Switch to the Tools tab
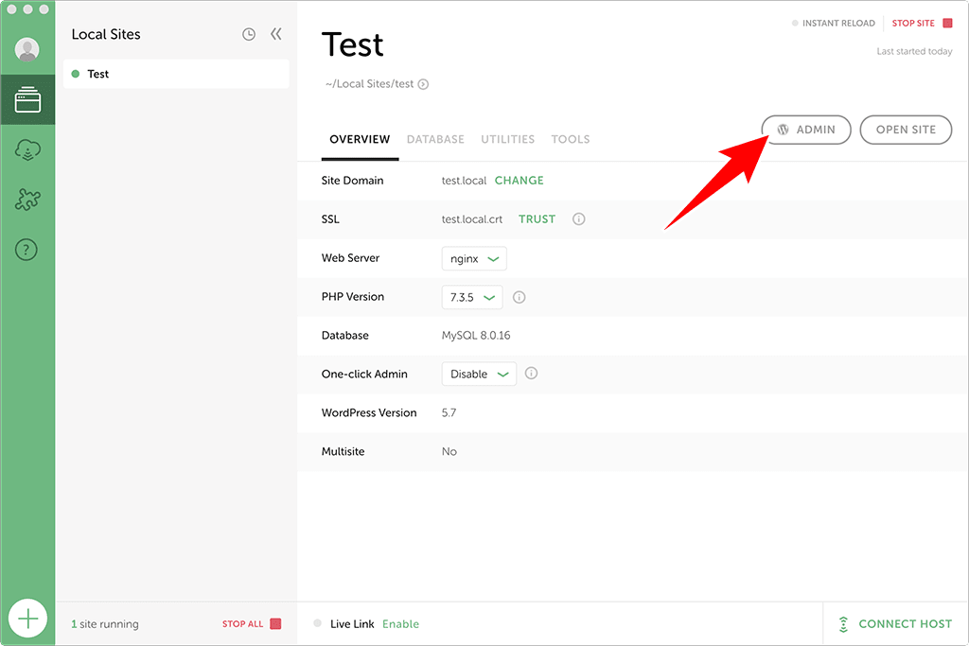969x646 pixels. (x=571, y=140)
